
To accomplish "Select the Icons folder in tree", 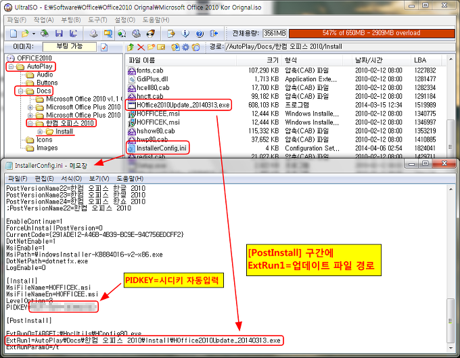I will tap(44, 139).
